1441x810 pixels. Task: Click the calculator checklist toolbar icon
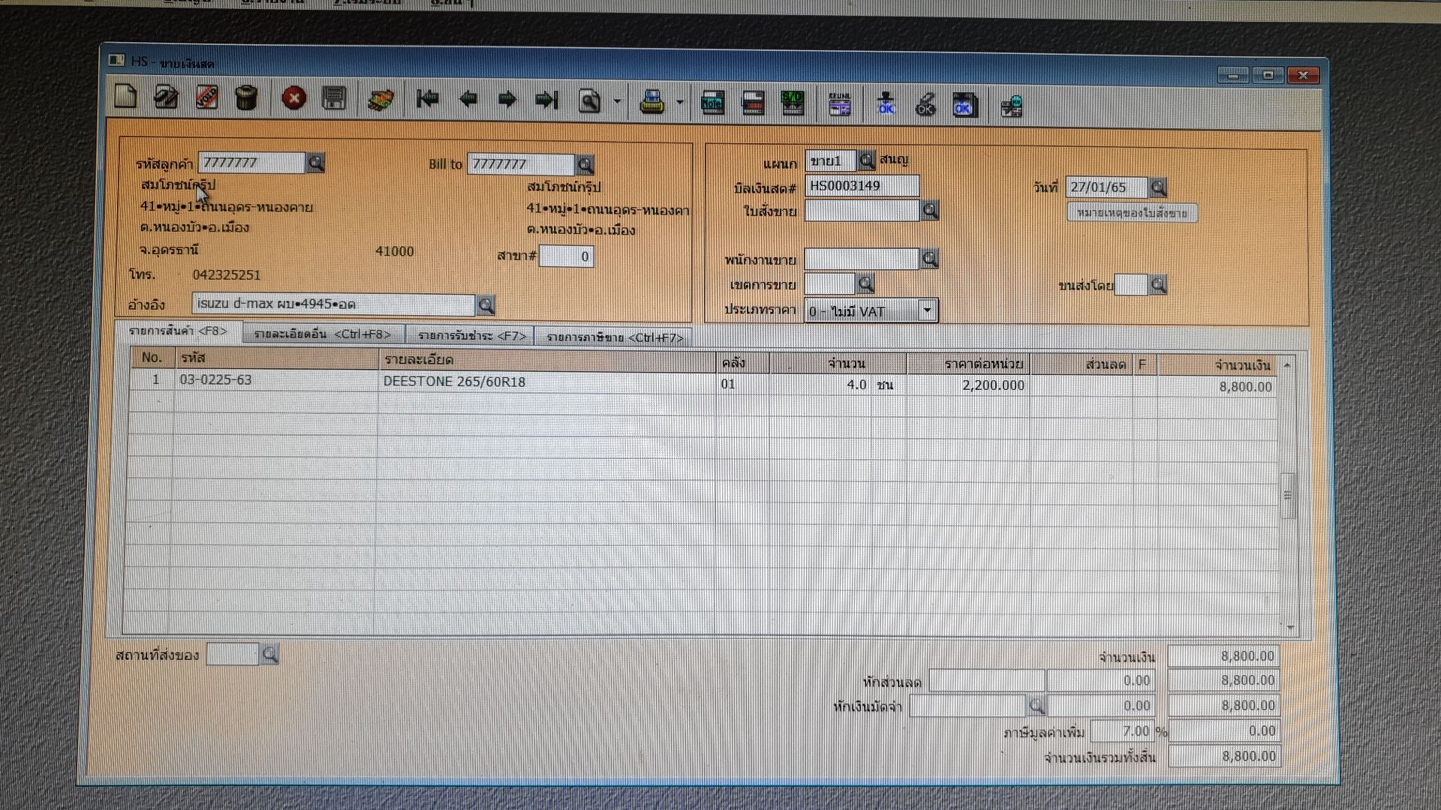(x=1012, y=107)
